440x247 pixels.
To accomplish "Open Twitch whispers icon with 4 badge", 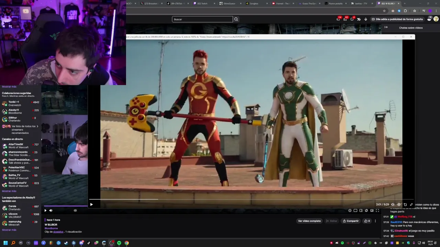I will (x=352, y=19).
